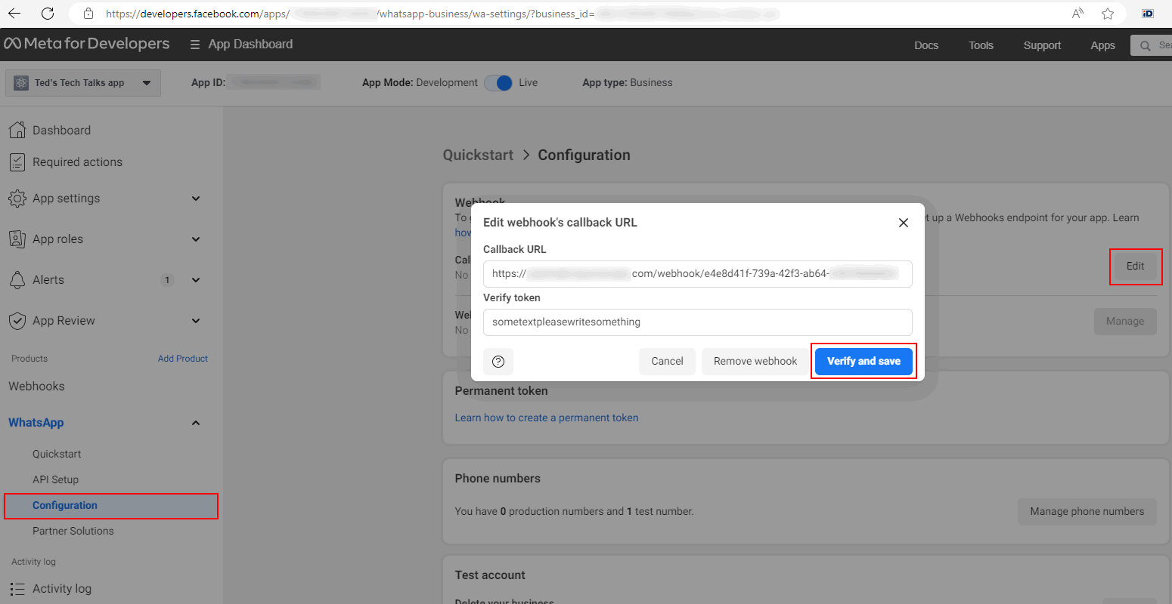Click the help question mark in dialog
This screenshot has height=604, width=1172.
pyautogui.click(x=498, y=362)
